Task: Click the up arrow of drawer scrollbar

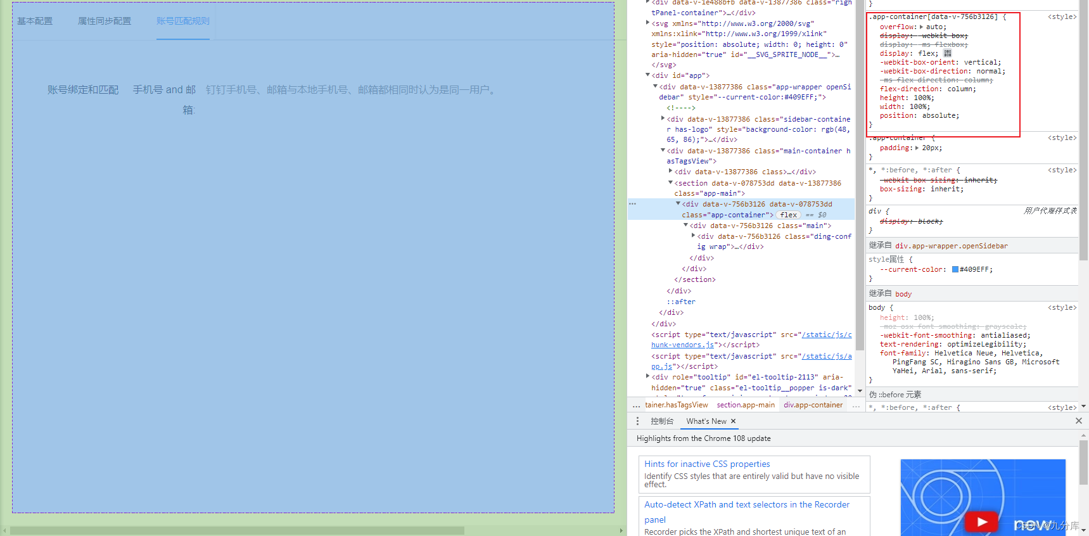Action: pyautogui.click(x=1083, y=437)
